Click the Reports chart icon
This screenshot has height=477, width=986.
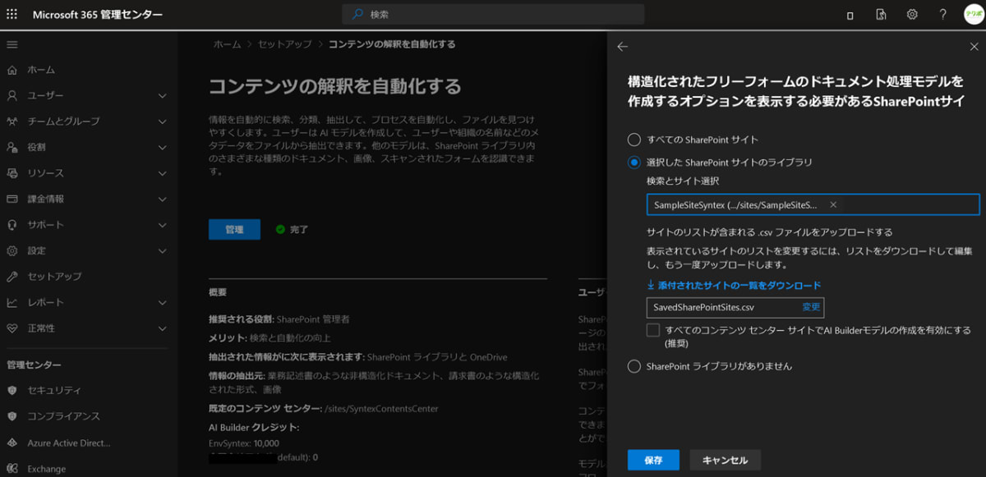point(12,302)
